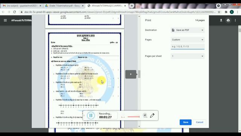Viewport: 241px width, 136px height.
Task: Click the address bar URL
Action: point(120,12)
